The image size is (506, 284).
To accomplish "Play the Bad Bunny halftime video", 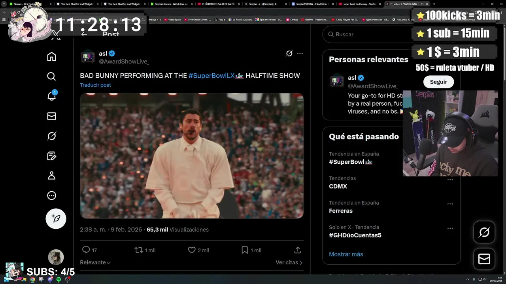I will (x=192, y=156).
